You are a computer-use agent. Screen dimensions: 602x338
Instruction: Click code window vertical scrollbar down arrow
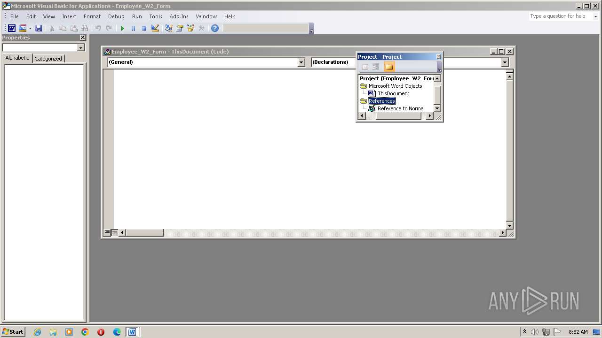click(509, 225)
